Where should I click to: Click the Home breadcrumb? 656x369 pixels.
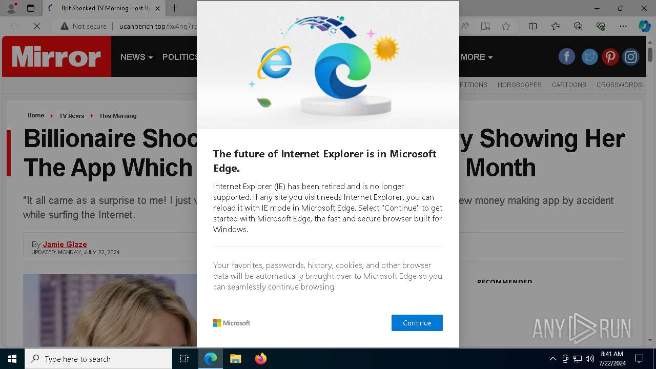[36, 115]
